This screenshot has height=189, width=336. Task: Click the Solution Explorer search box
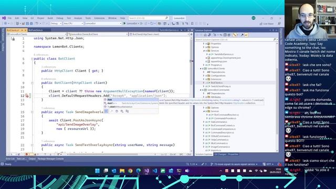(x=237, y=39)
